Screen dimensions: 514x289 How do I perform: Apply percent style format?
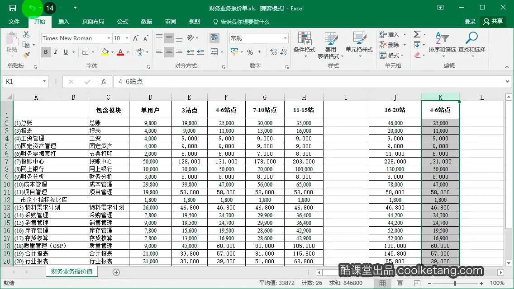pyautogui.click(x=250, y=52)
